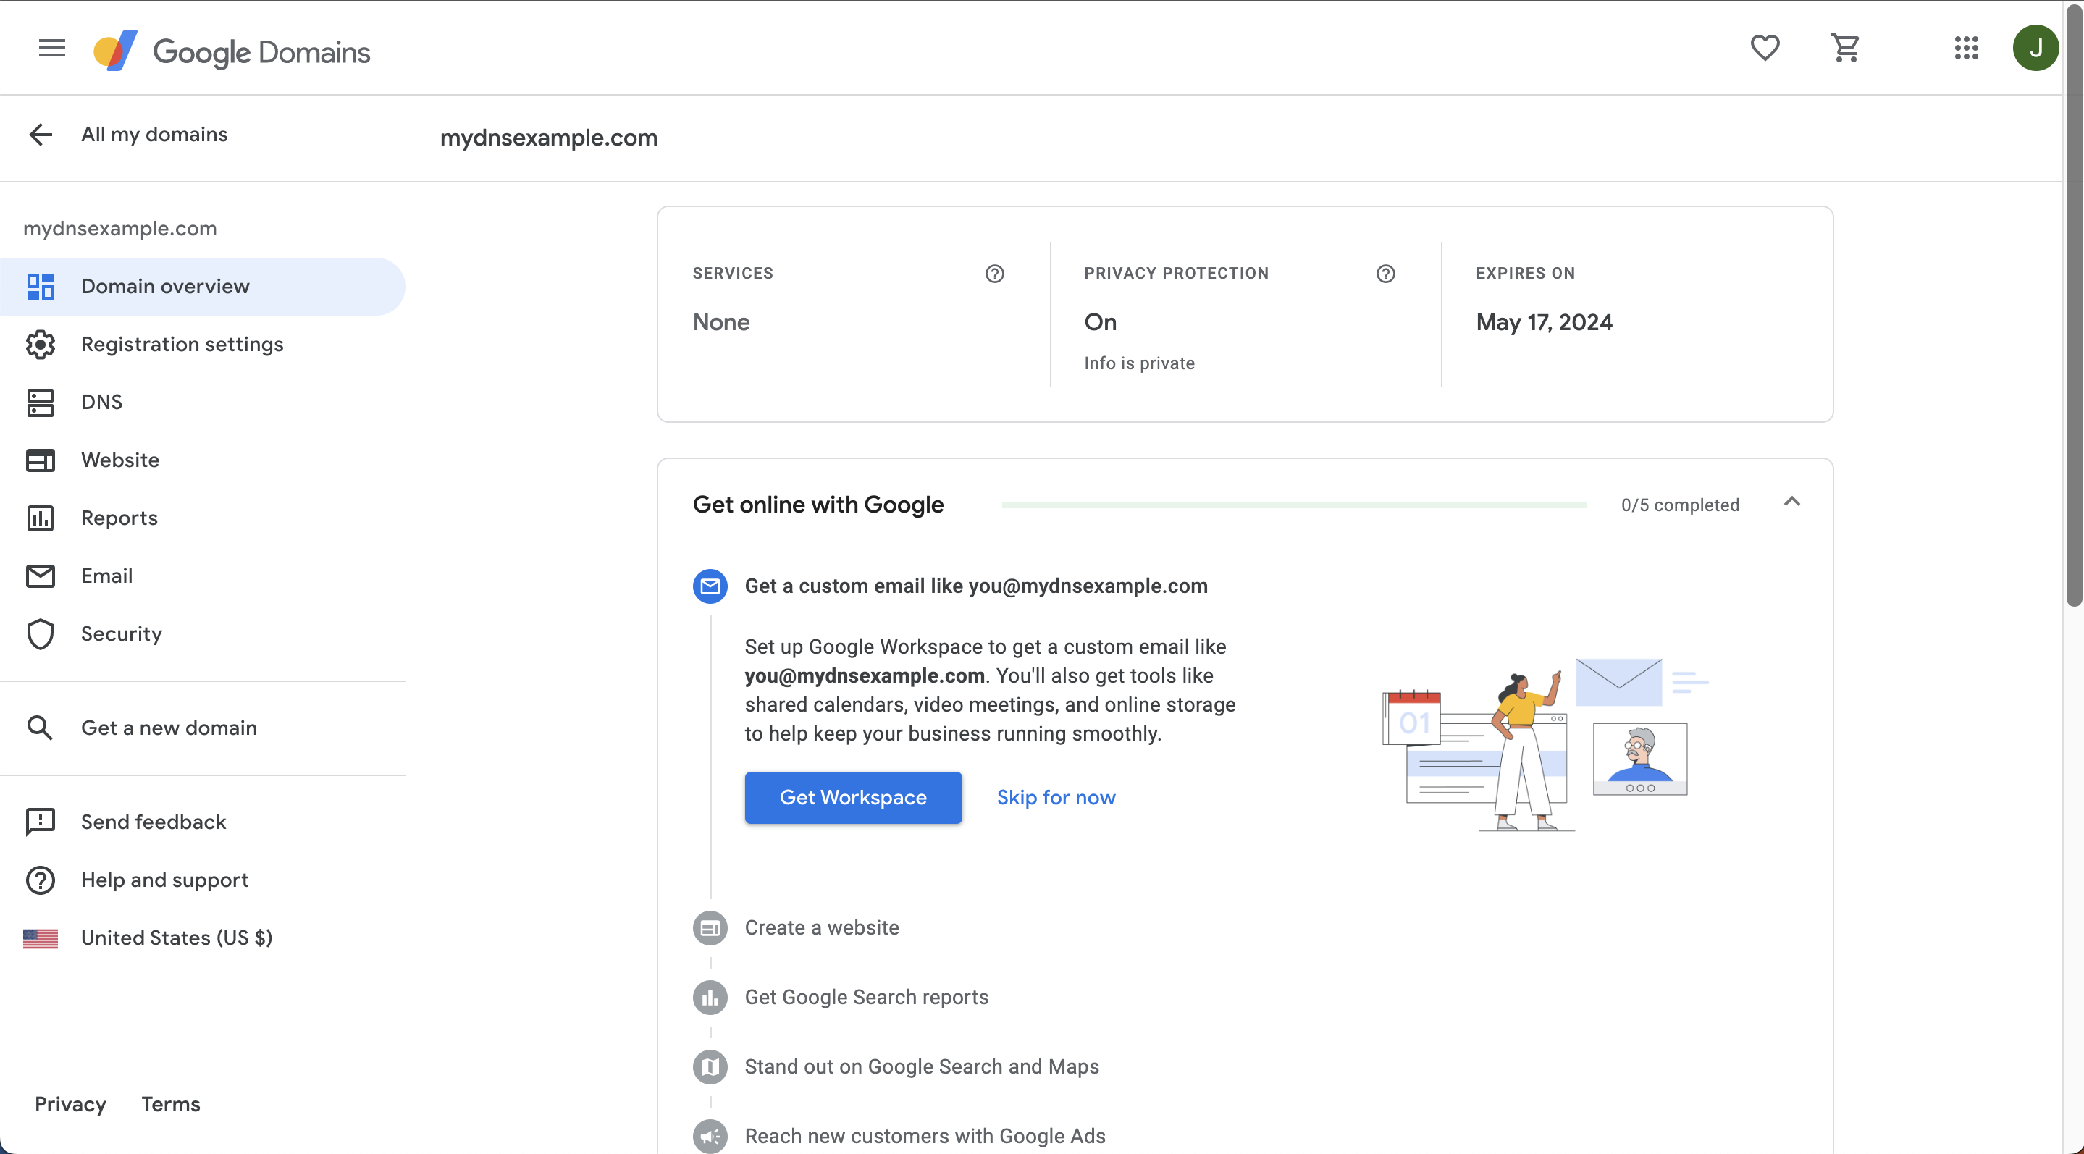Screen dimensions: 2084x1154
Task: Click Send feedback in sidebar
Action: click(x=154, y=820)
